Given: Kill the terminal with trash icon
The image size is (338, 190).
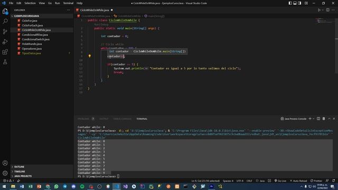Looking at the screenshot, I should point(324,119).
